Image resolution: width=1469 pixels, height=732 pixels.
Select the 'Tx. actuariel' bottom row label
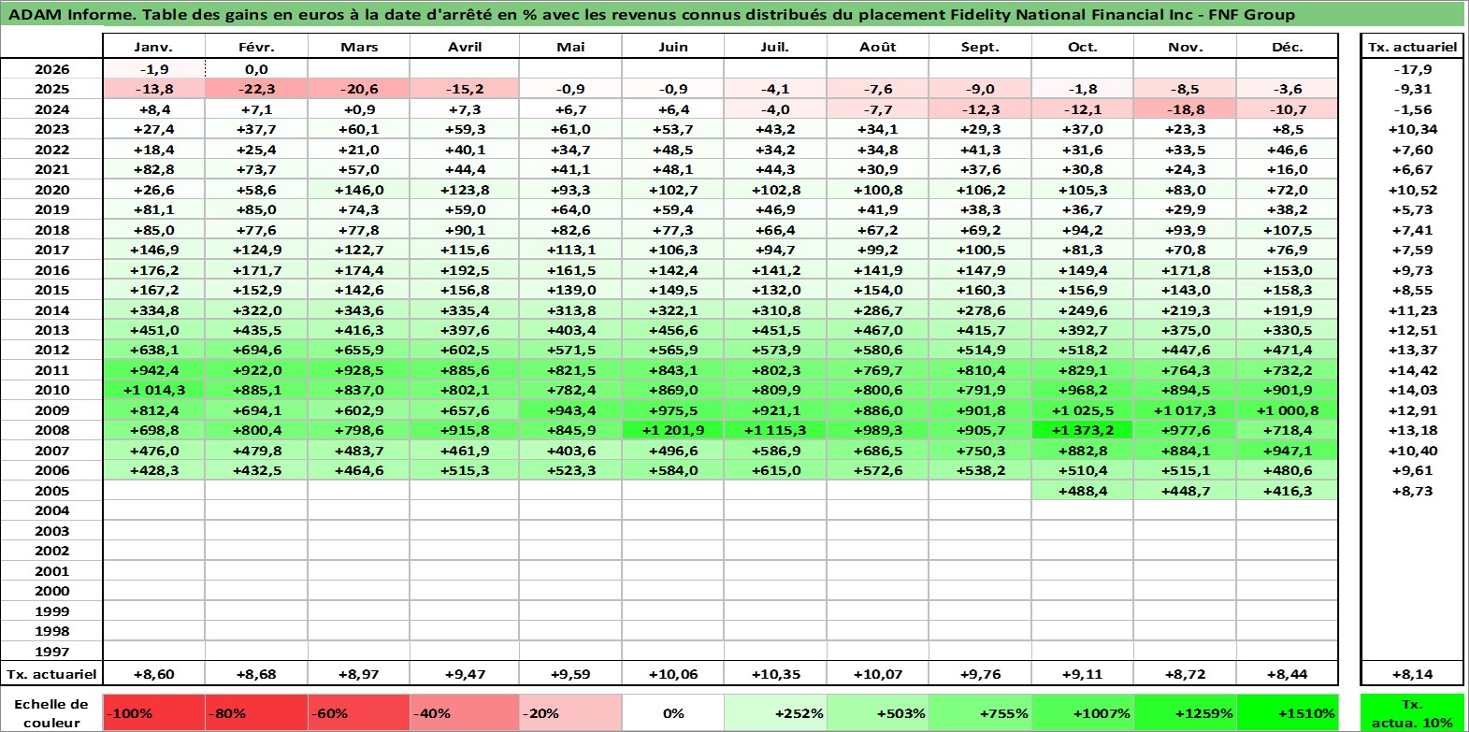tap(52, 674)
